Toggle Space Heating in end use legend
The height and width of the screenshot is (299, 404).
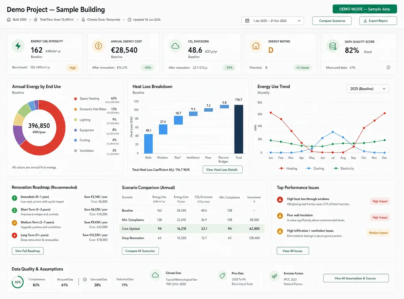tap(97, 100)
